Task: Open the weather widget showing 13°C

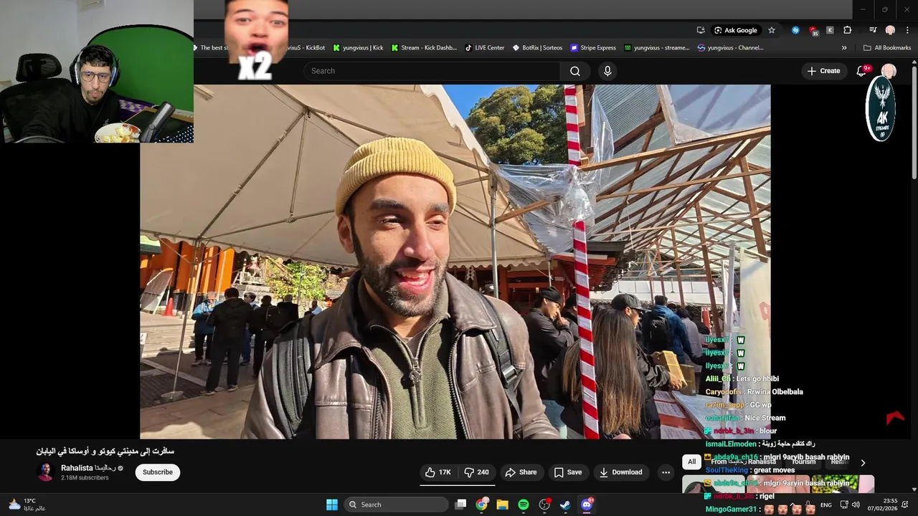Action: tap(27, 505)
